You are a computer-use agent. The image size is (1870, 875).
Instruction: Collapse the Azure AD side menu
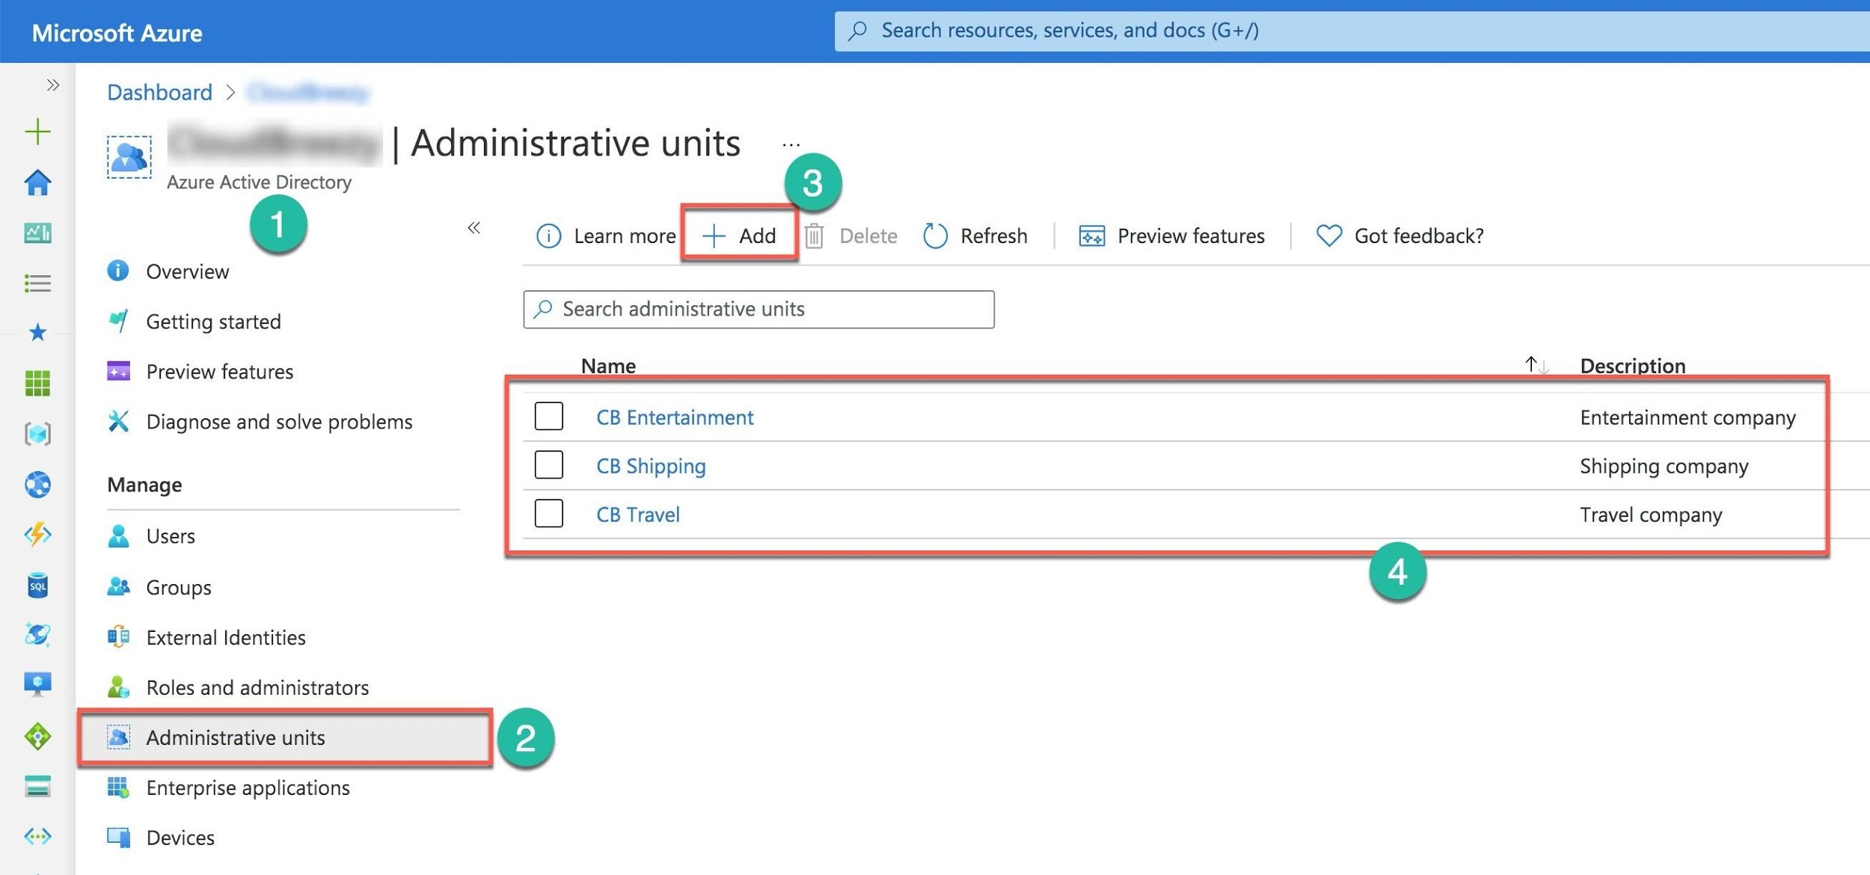473,227
